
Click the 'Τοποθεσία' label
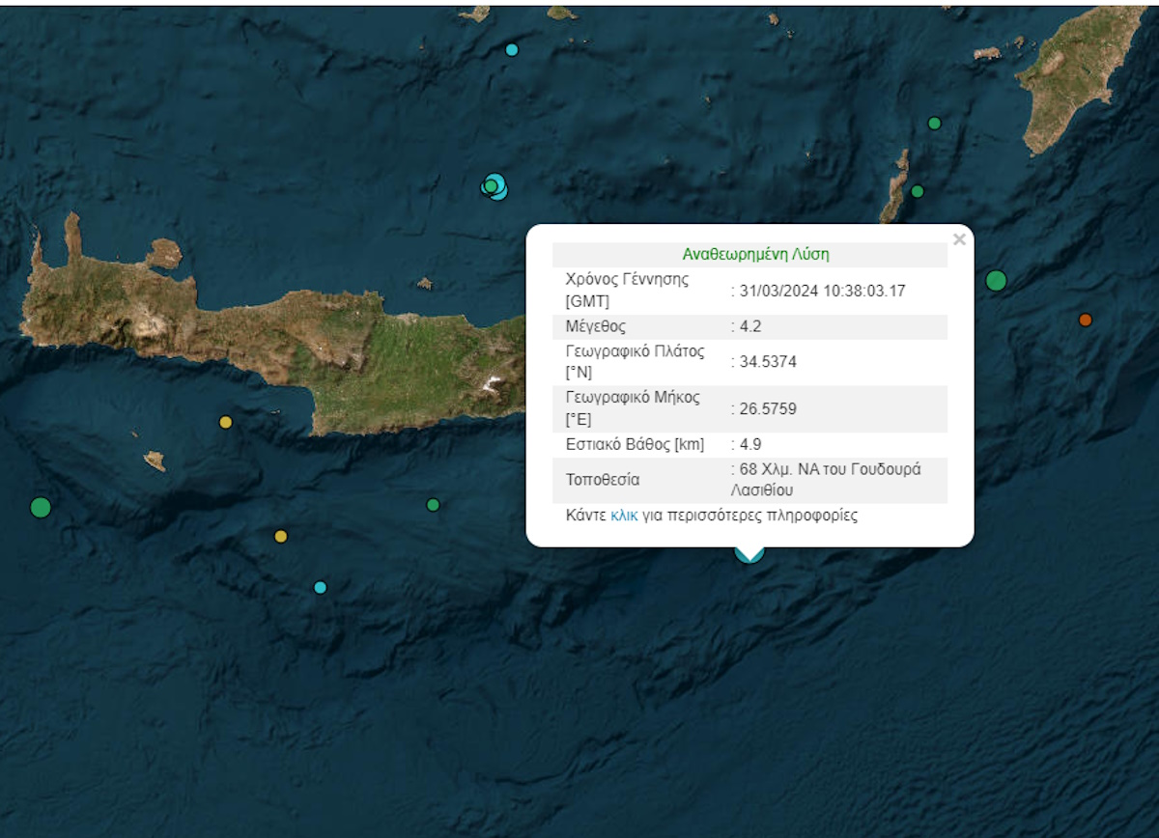pyautogui.click(x=603, y=480)
